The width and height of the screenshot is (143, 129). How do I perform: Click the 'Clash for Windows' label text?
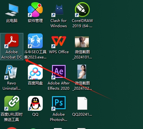click(58, 23)
